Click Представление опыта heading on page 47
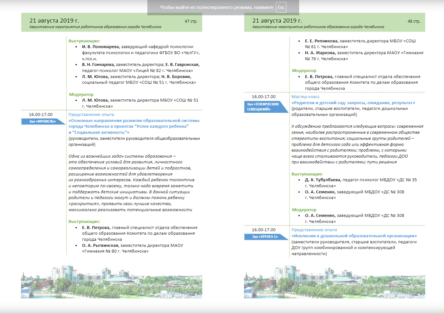 [x=91, y=115]
